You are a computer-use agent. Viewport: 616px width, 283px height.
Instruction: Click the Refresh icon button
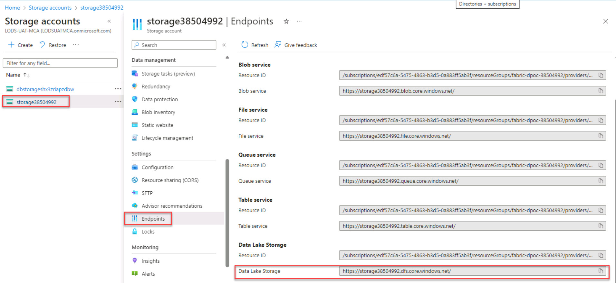[245, 45]
